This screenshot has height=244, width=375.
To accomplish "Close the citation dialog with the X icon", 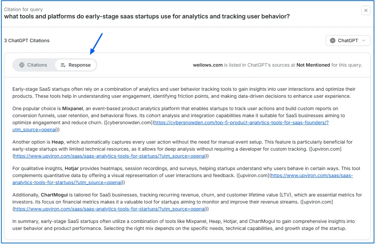I will 366,10.
